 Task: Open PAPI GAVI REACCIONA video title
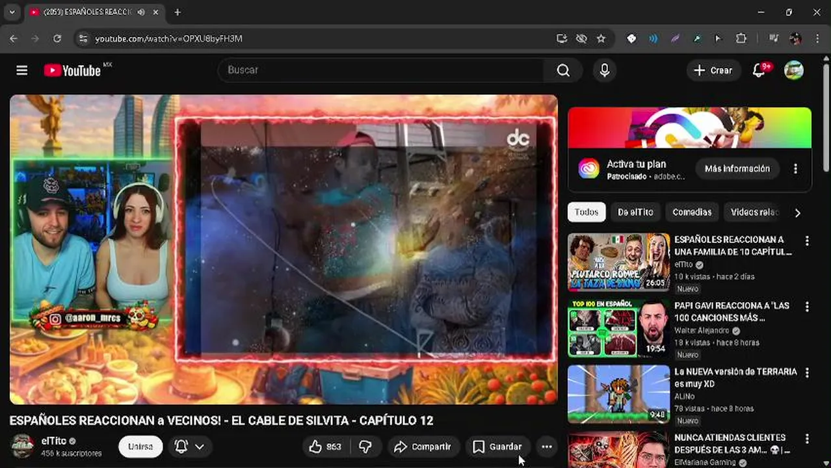pos(732,311)
